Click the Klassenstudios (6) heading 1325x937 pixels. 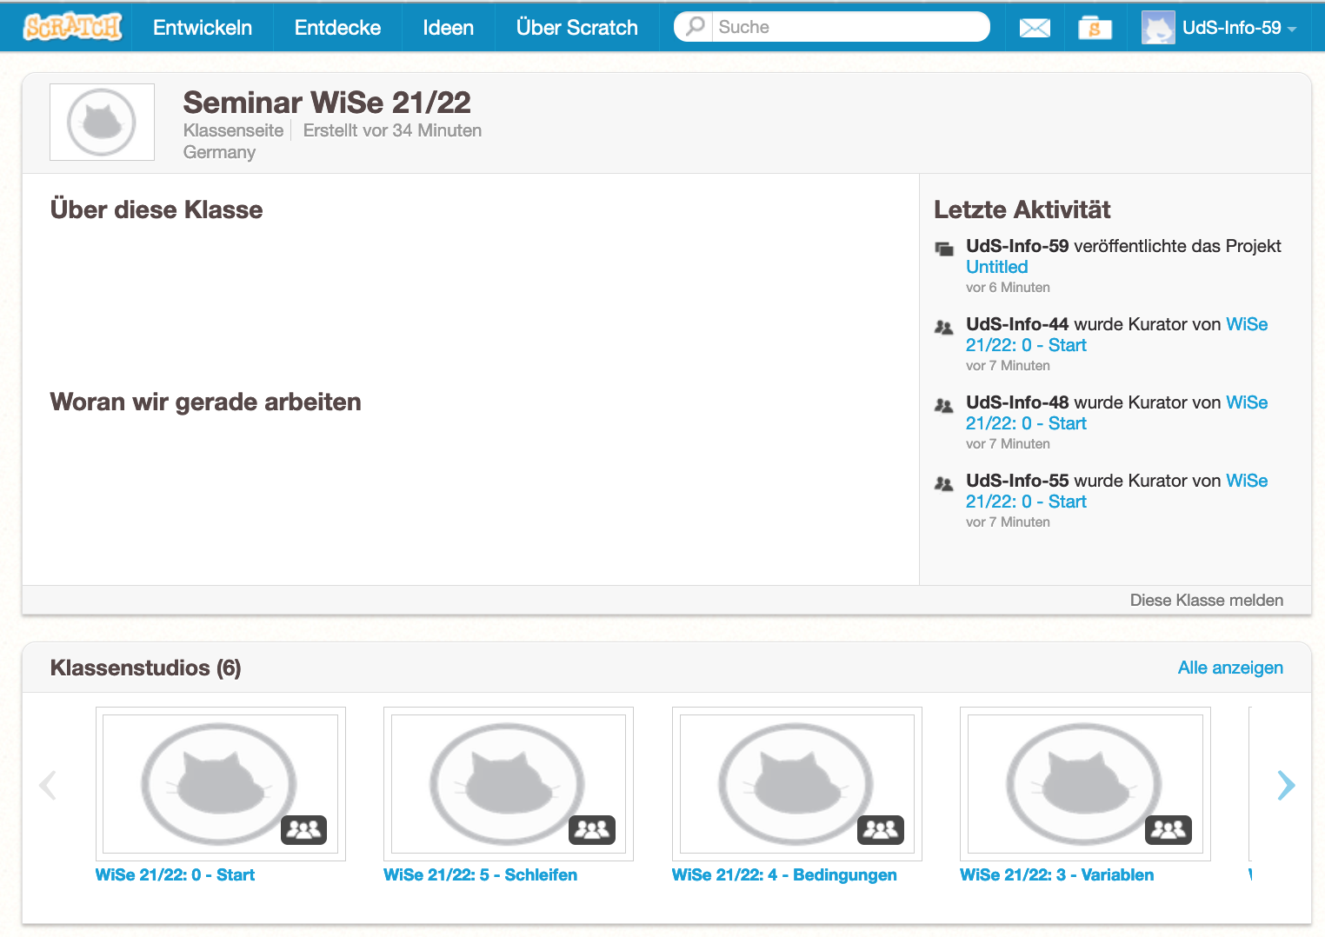146,668
